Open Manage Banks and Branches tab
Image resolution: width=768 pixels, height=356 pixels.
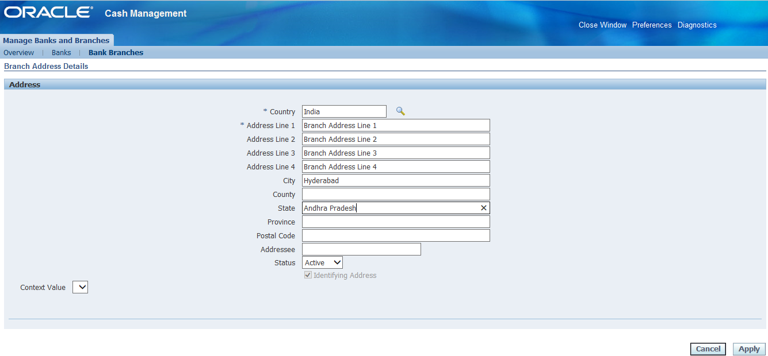(56, 40)
